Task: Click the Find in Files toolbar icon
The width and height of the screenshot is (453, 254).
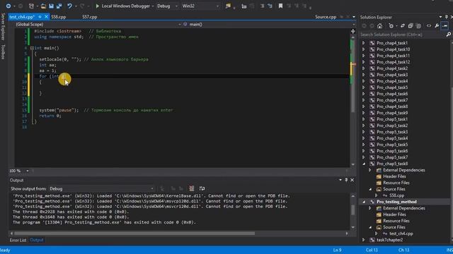Action: pyautogui.click(x=228, y=6)
